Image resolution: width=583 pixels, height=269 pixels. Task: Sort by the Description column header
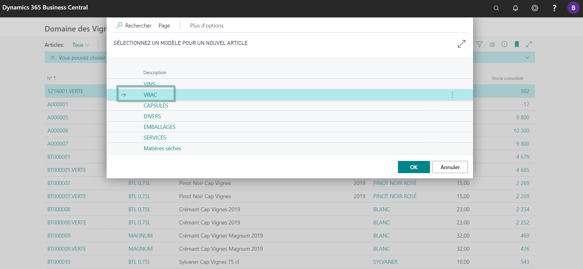point(155,73)
